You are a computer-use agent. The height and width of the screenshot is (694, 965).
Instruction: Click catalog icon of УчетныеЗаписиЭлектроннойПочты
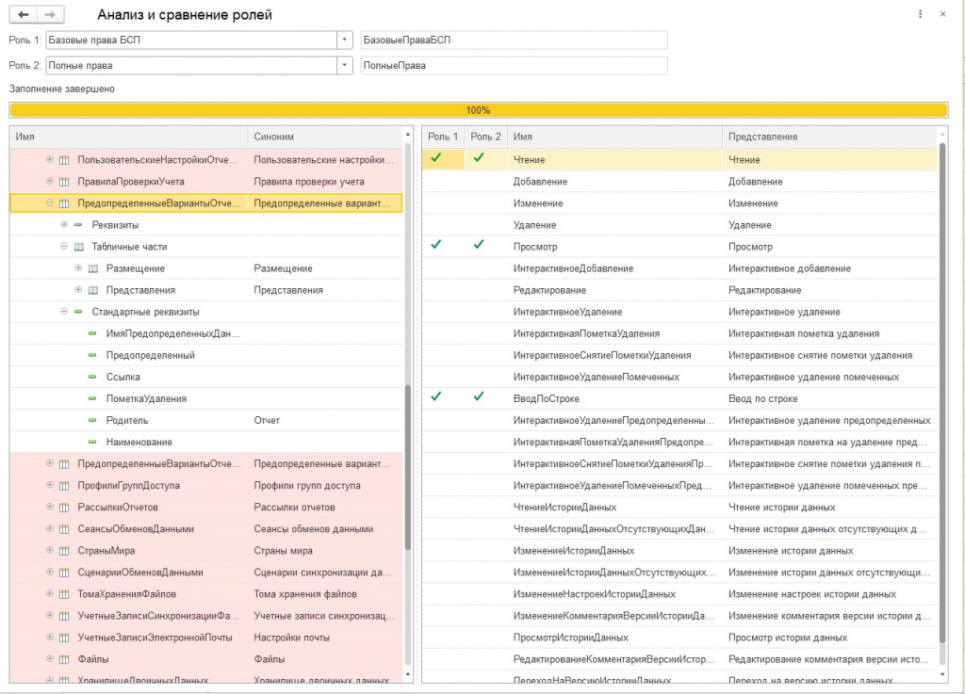[x=64, y=638]
